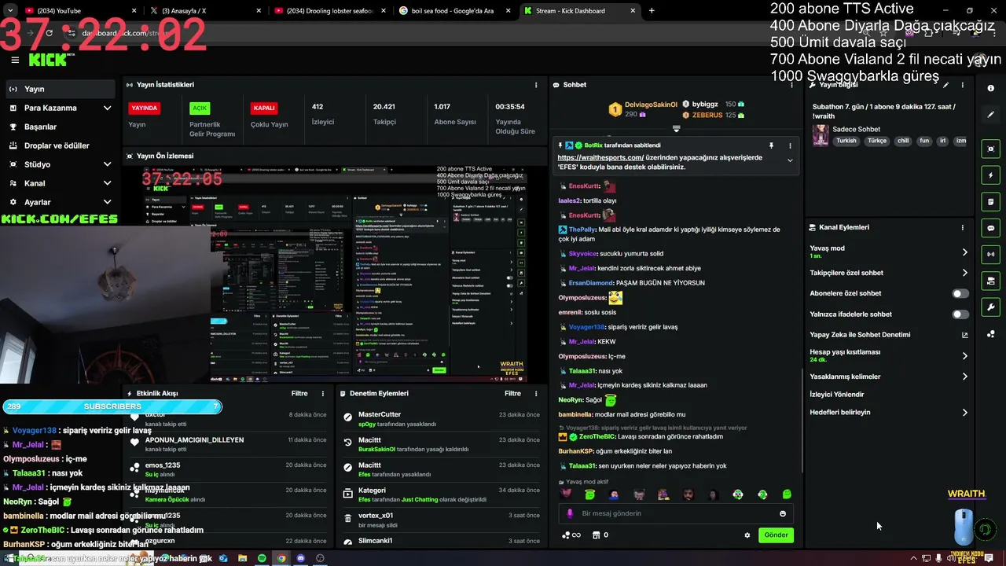Edit stream info with pencil in Yayın Bilgisi
This screenshot has width=1006, height=566.
click(x=946, y=85)
